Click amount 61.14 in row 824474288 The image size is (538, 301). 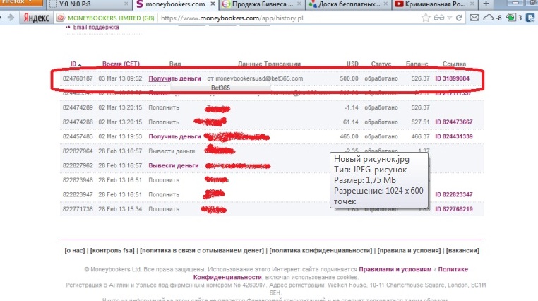(350, 122)
